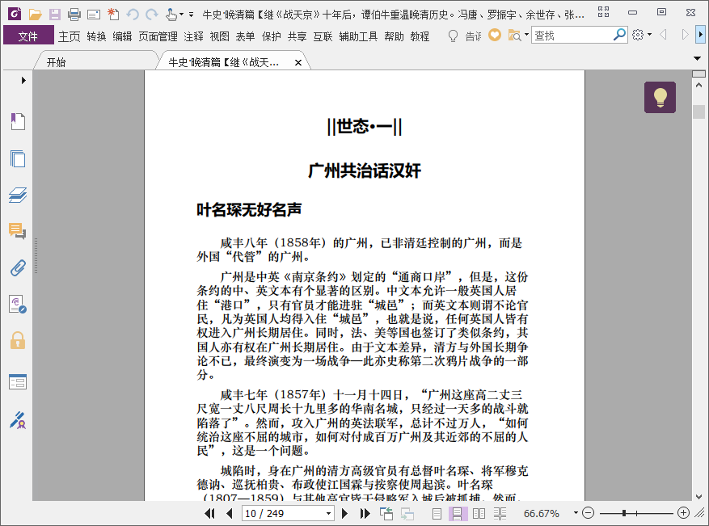Go to the first page button
The image size is (709, 526).
(x=210, y=513)
